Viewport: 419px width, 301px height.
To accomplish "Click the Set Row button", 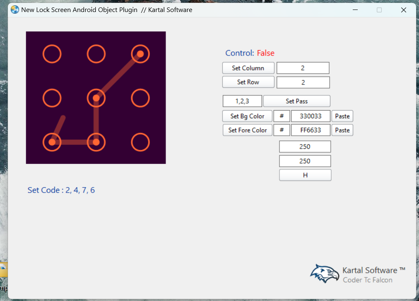I will 248,82.
